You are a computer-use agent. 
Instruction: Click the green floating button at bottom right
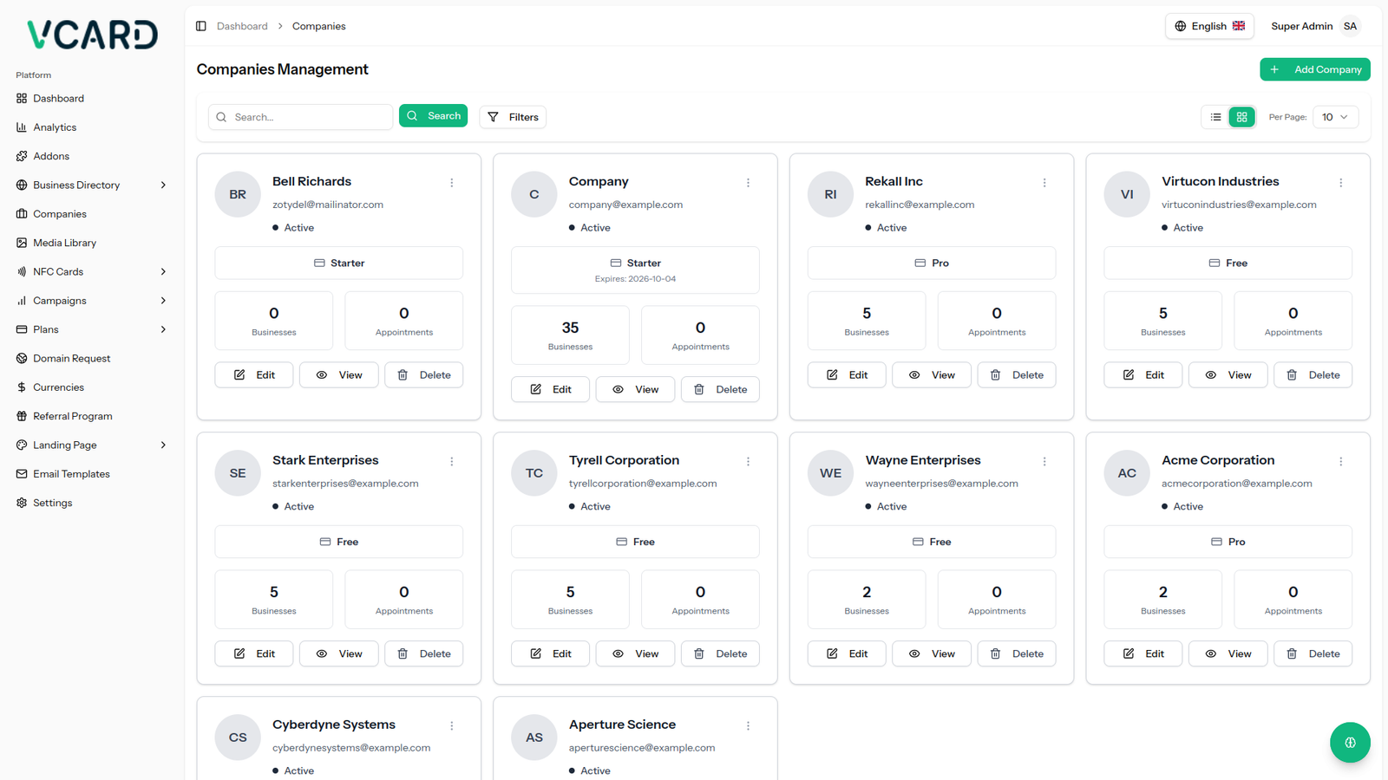tap(1349, 742)
